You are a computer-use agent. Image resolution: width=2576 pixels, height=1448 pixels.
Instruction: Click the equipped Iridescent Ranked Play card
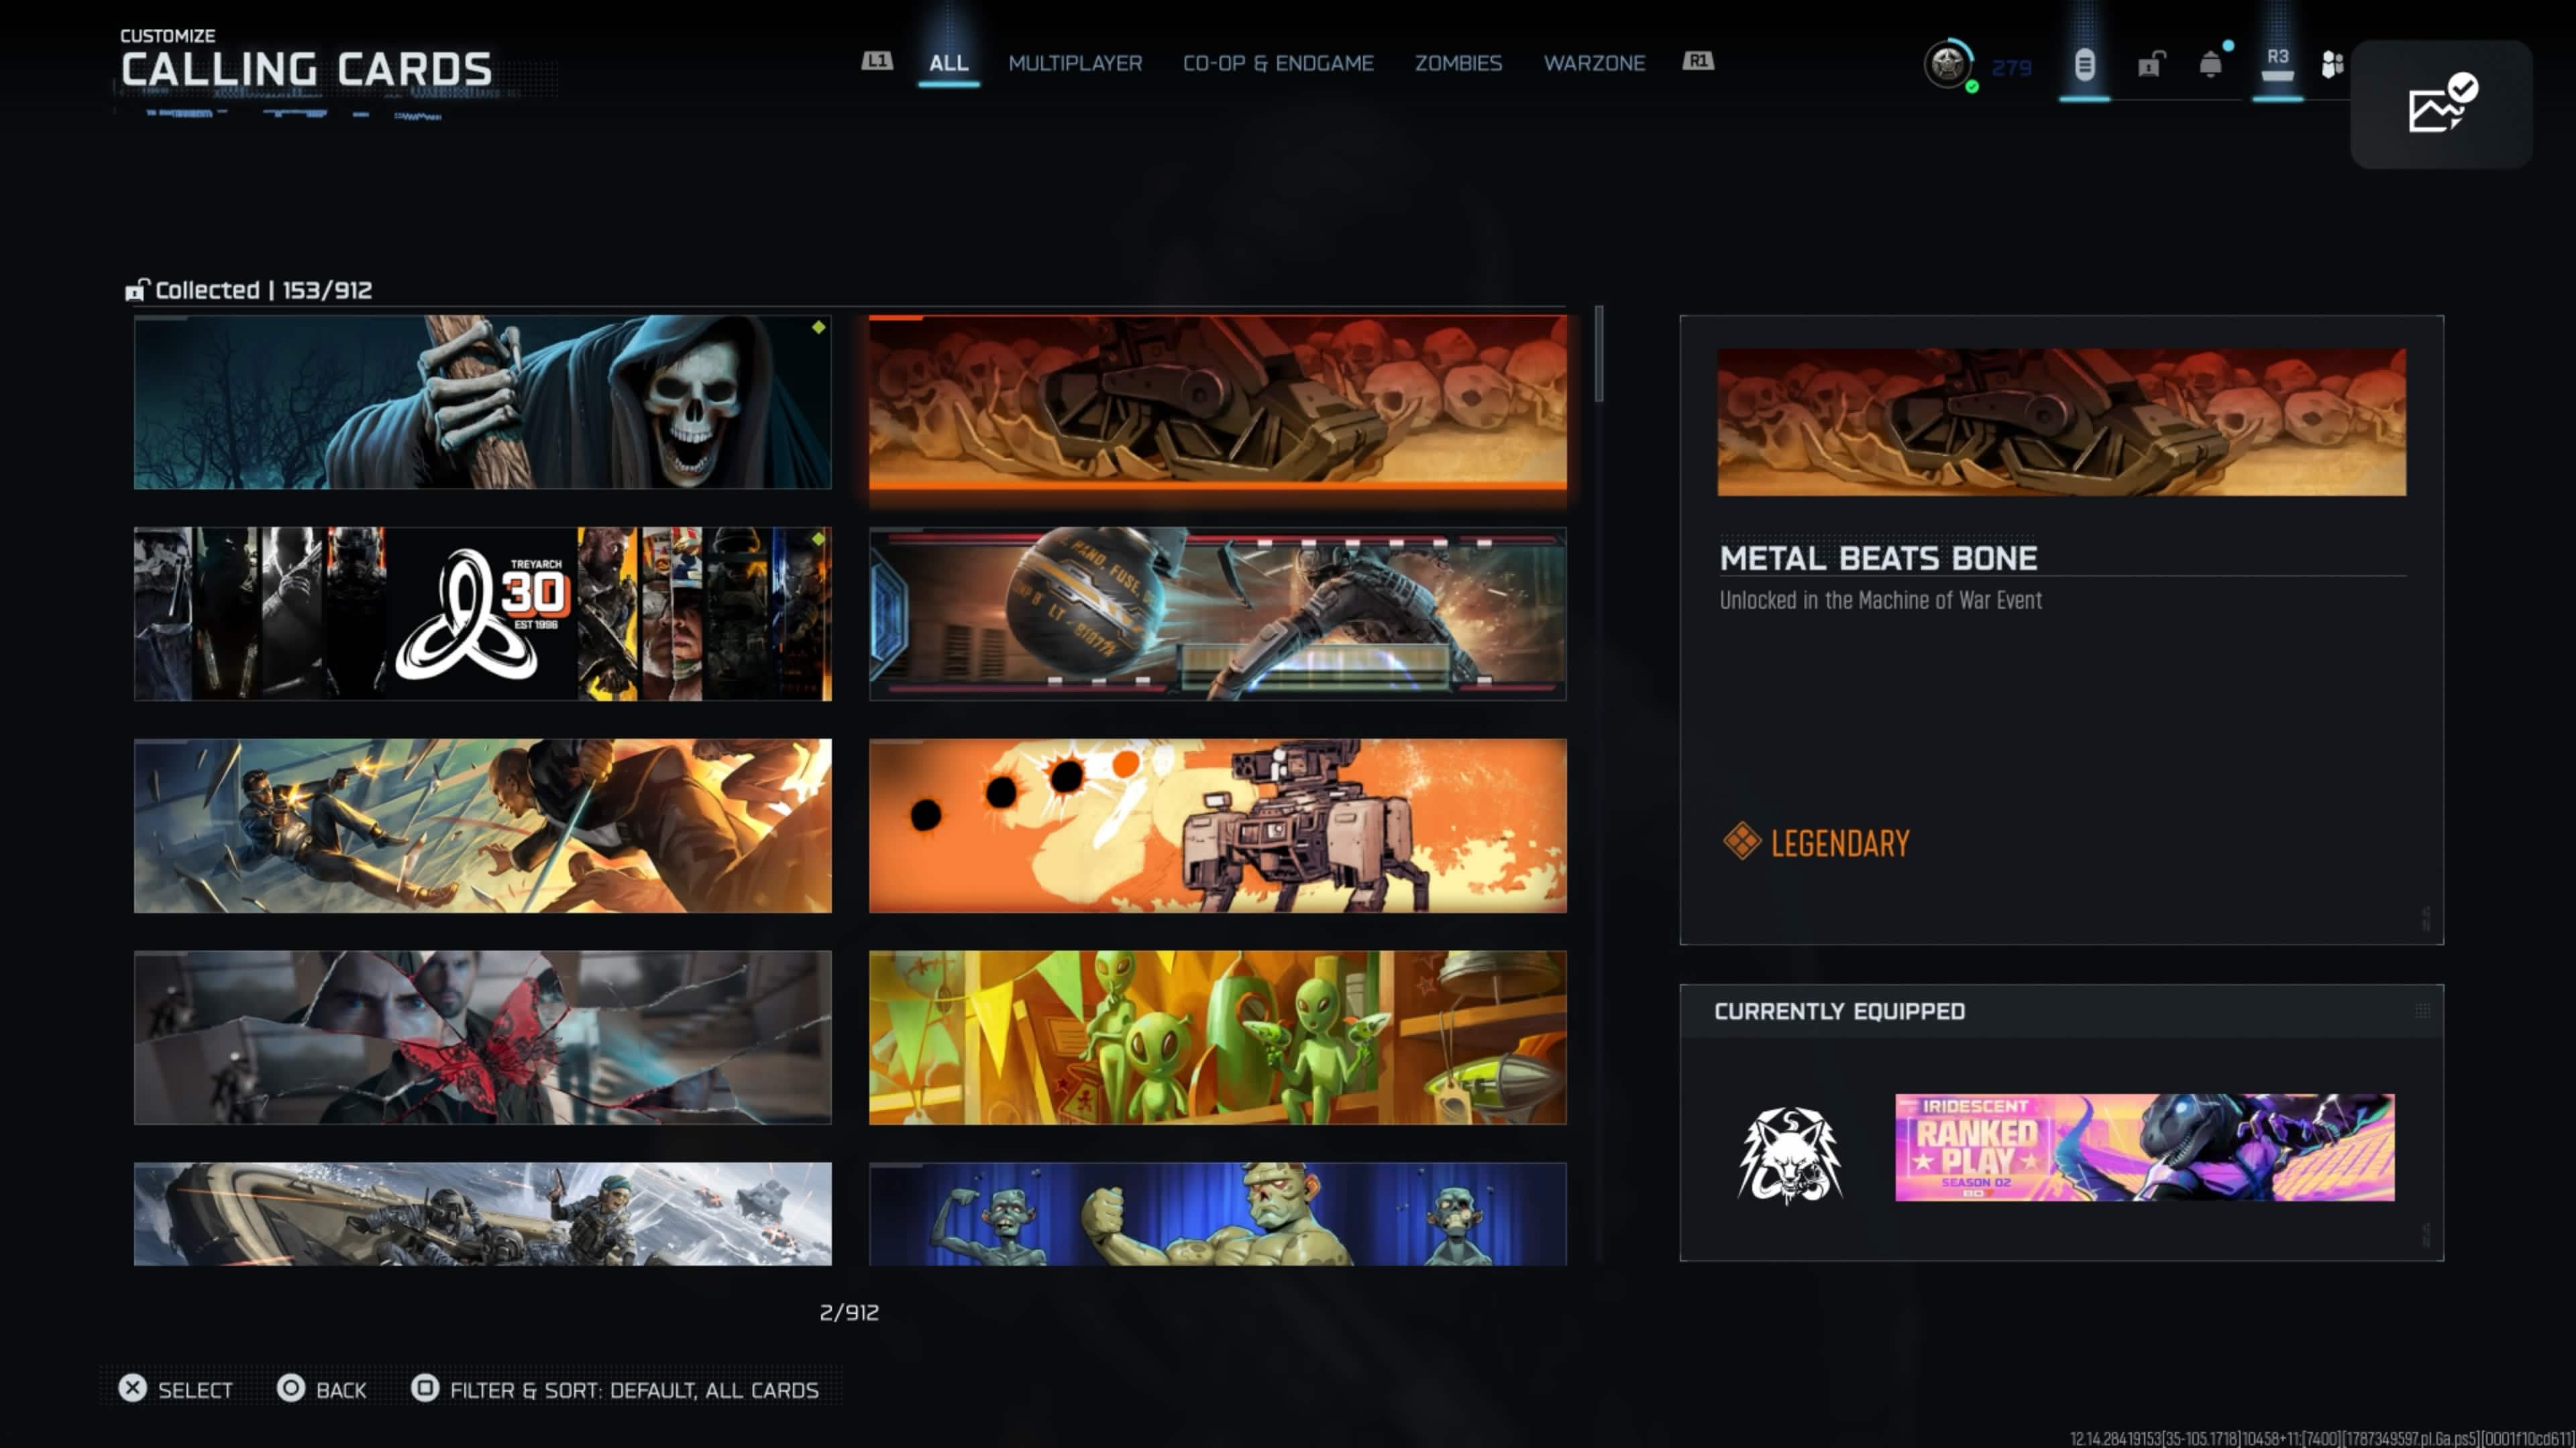[x=2144, y=1147]
